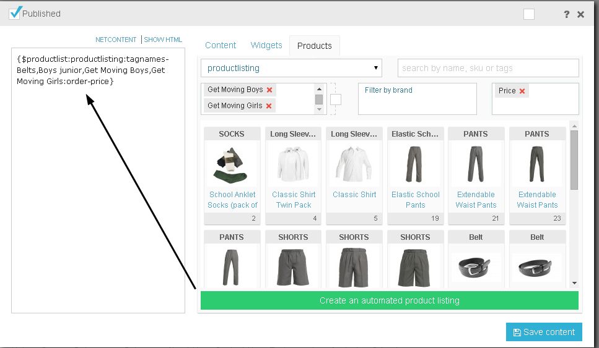599x348 pixels.
Task: Toggle the checkbox between tag and brand filters
Action: click(336, 100)
